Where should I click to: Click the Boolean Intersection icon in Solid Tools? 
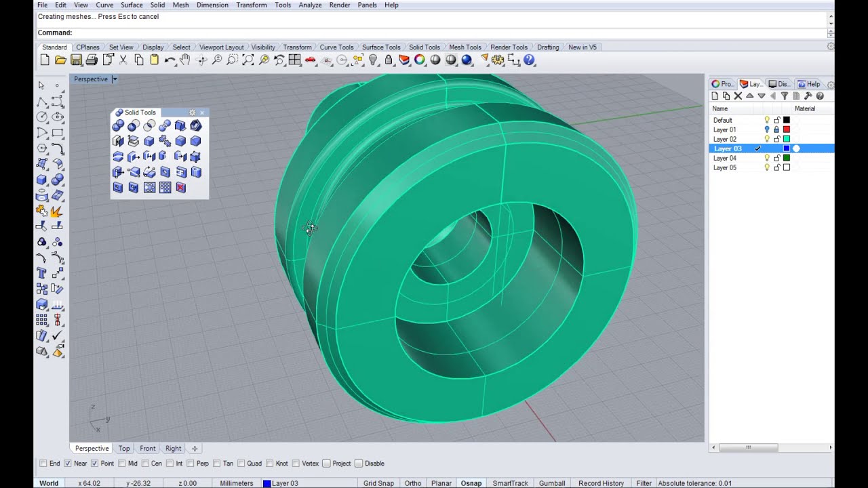(x=149, y=125)
